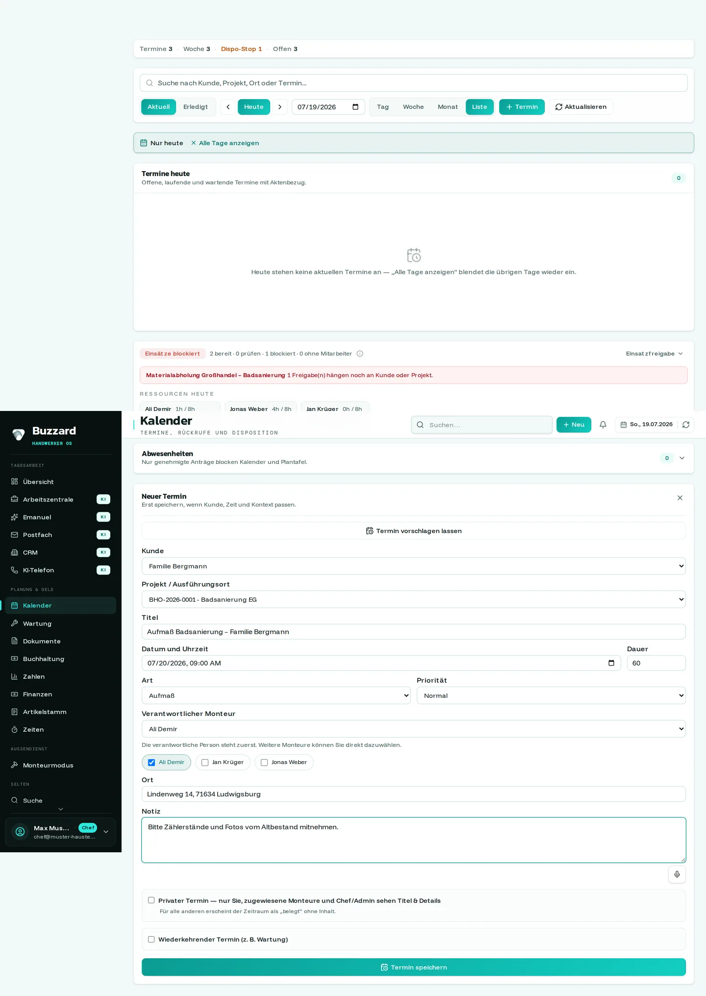This screenshot has height=996, width=706.
Task: Switch to the Woche view
Action: [x=413, y=107]
